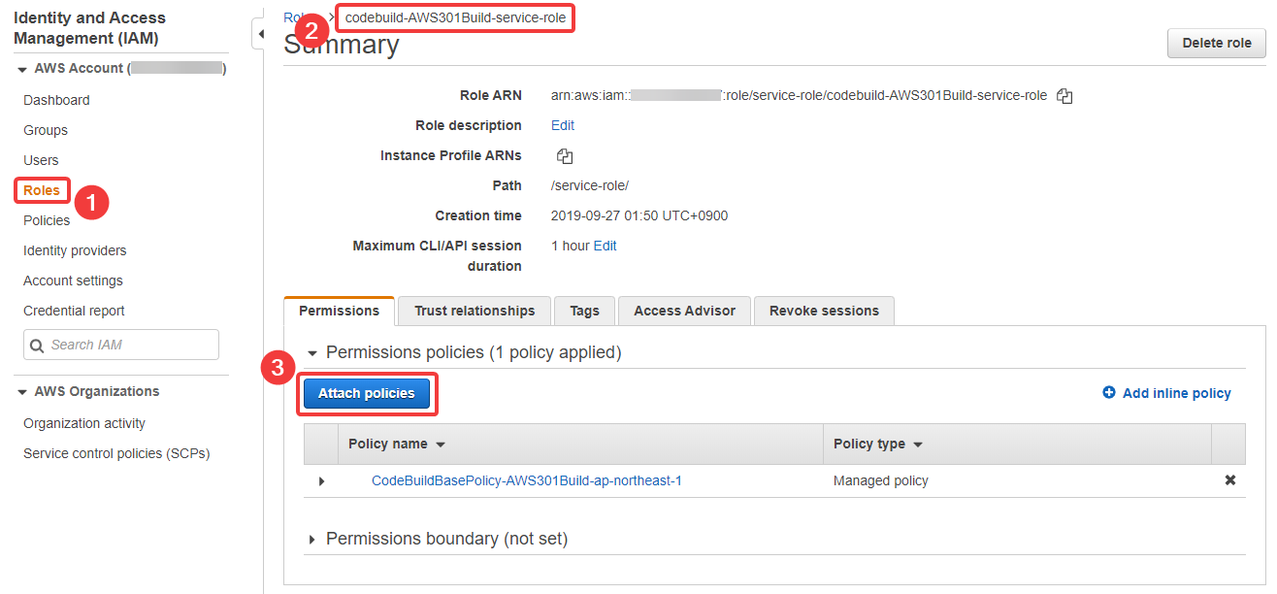Collapse the AWS Organizations section
Screen dimensions: 1277x594
tap(22, 392)
